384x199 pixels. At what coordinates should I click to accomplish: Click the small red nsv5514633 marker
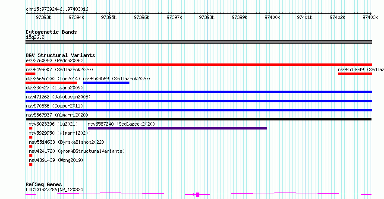31,146
